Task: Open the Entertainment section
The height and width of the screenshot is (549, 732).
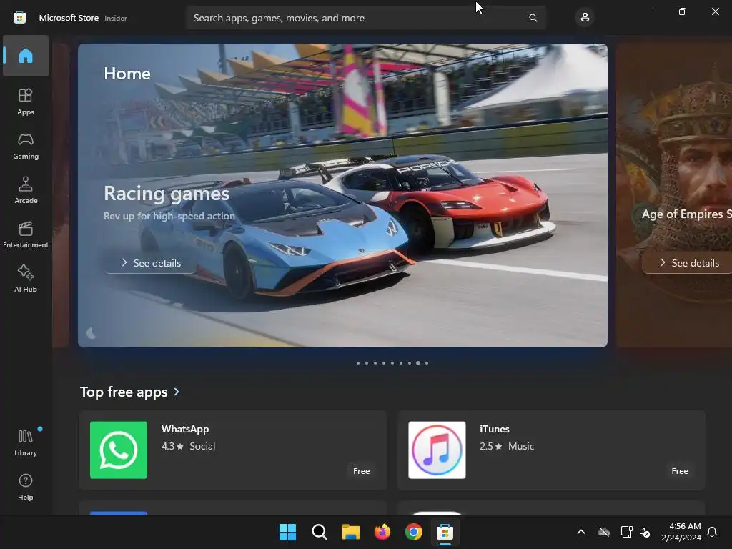Action: coord(26,234)
